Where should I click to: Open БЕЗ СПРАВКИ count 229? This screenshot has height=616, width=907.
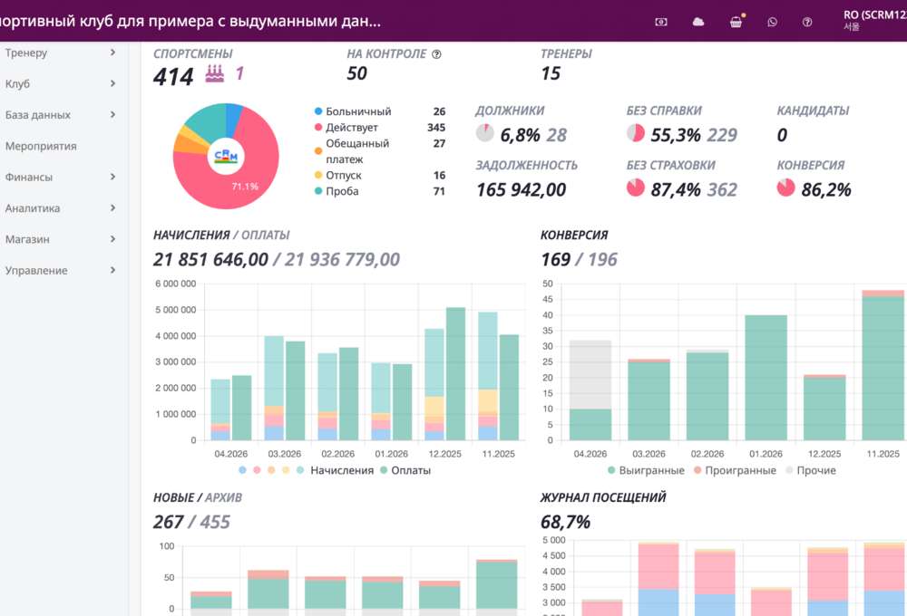tap(722, 135)
